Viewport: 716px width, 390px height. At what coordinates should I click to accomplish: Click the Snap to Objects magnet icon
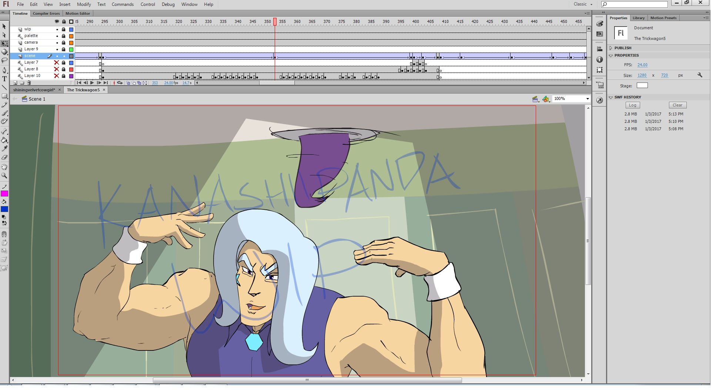pyautogui.click(x=4, y=234)
